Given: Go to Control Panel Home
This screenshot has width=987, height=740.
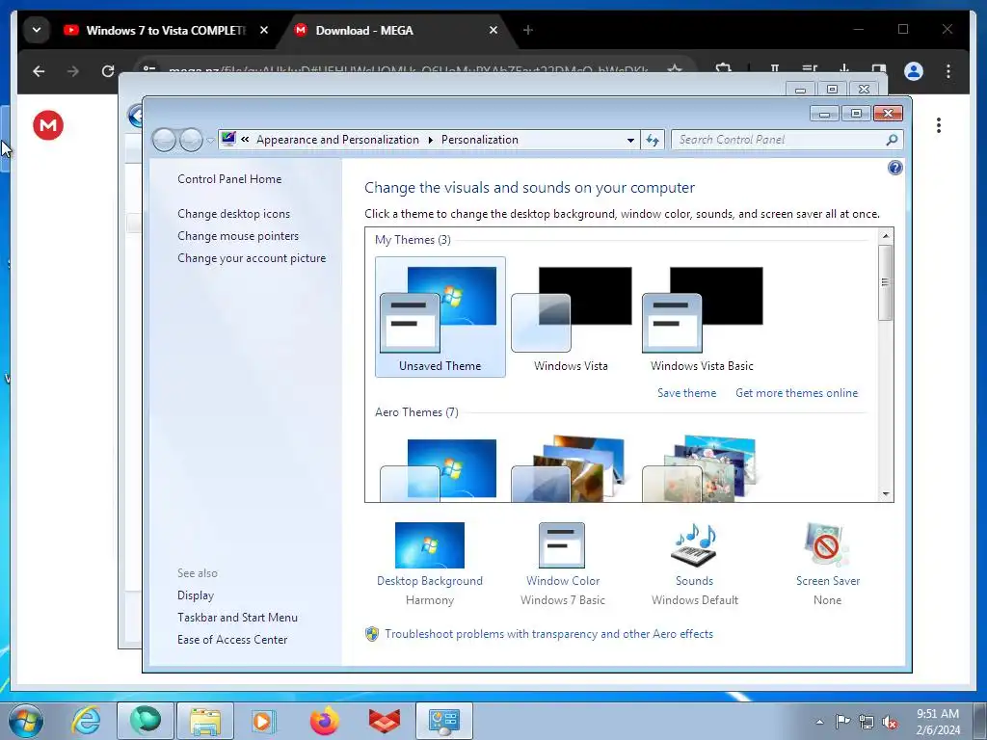Looking at the screenshot, I should pyautogui.click(x=229, y=178).
